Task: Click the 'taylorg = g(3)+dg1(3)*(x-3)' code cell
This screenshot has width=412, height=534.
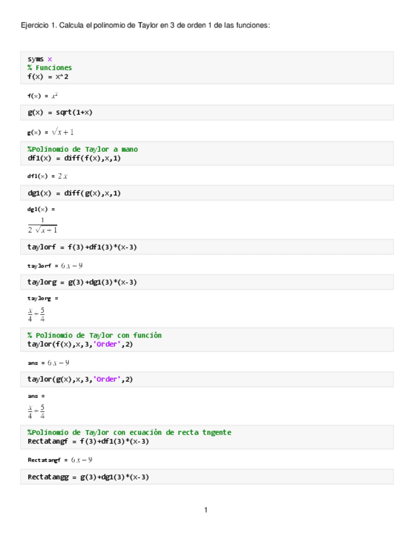Action: (x=82, y=282)
